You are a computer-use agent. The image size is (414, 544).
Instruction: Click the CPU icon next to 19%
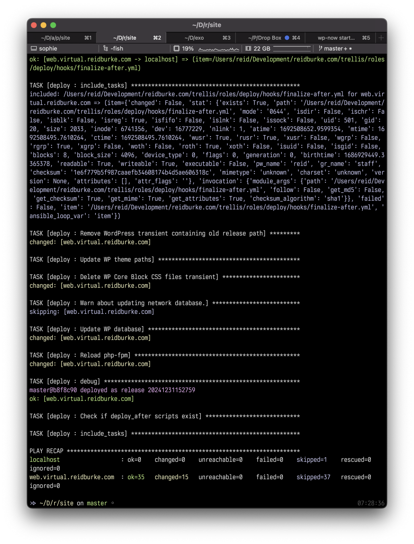(x=176, y=48)
